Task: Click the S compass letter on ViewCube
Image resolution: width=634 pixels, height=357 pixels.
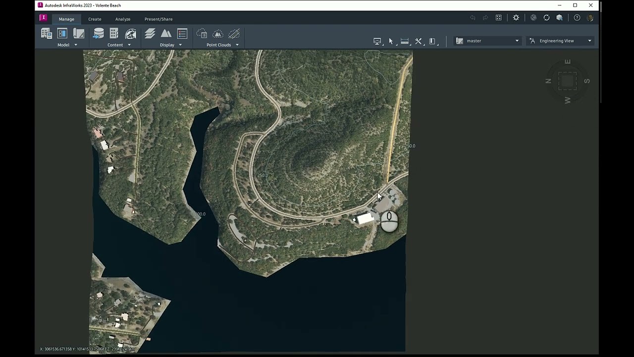Action: pyautogui.click(x=587, y=81)
